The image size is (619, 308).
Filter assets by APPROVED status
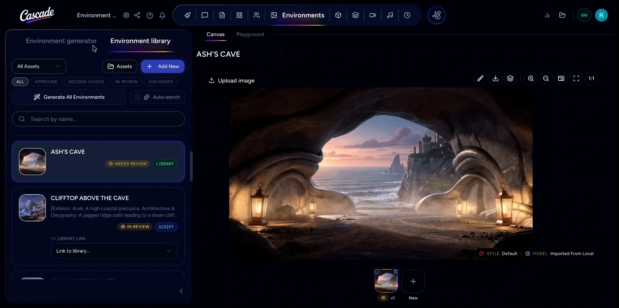(46, 82)
